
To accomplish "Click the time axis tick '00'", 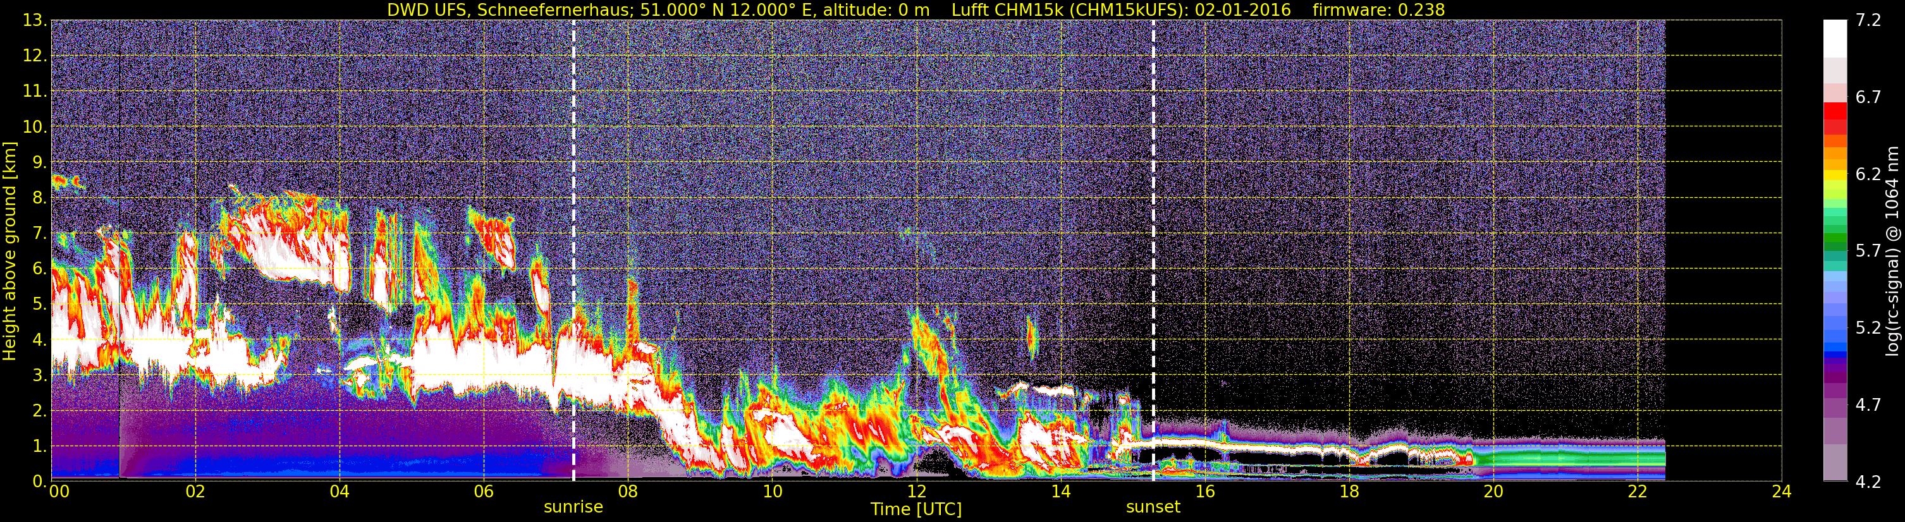I will click(59, 492).
